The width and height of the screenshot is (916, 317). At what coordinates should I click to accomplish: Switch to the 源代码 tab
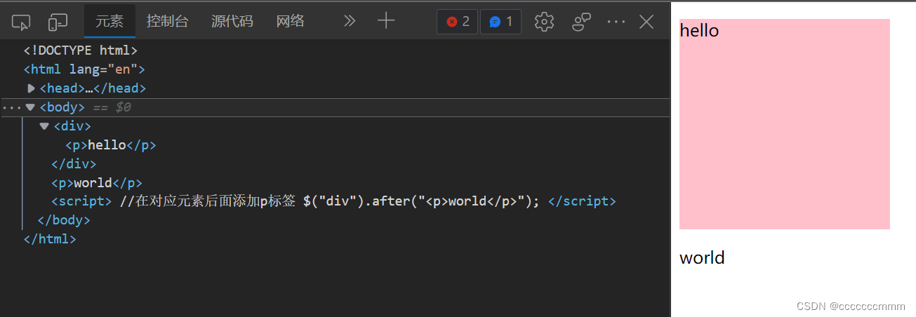tap(232, 21)
